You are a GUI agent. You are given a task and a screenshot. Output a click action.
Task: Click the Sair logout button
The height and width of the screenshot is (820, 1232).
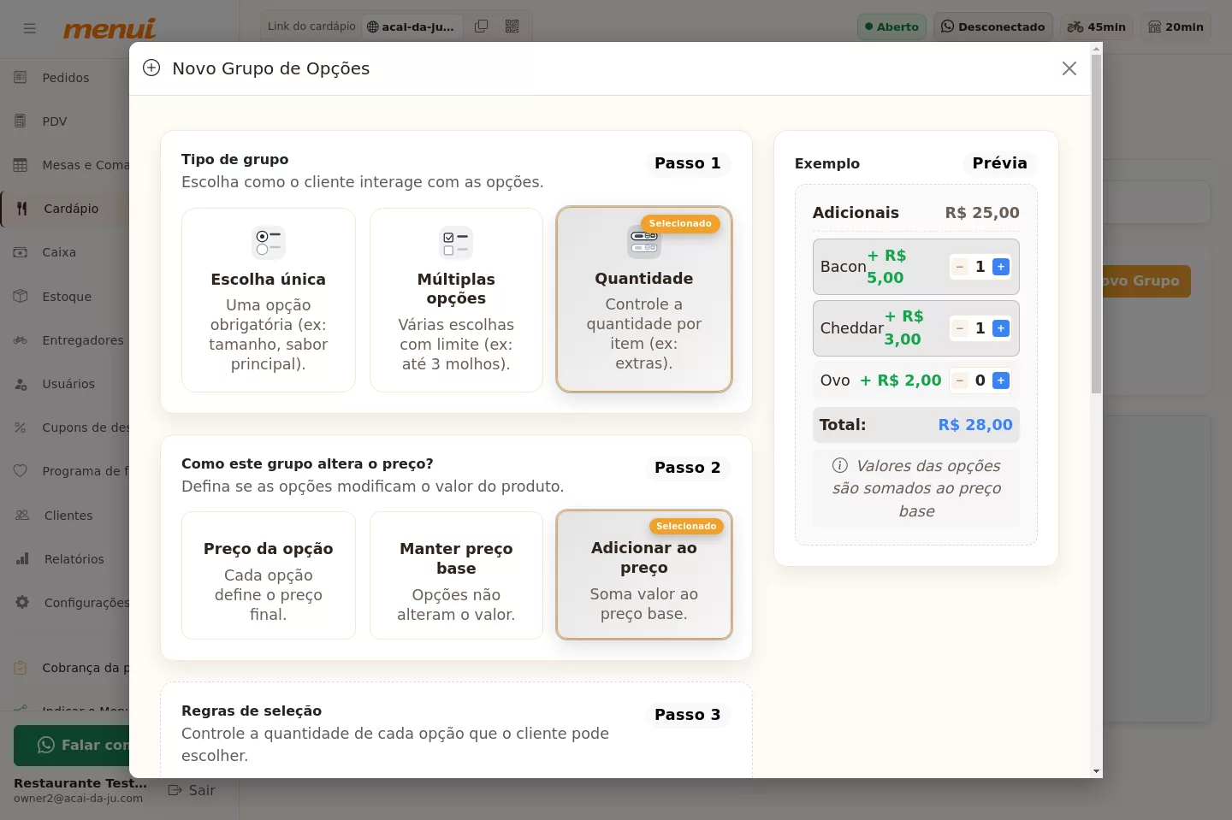click(x=192, y=790)
